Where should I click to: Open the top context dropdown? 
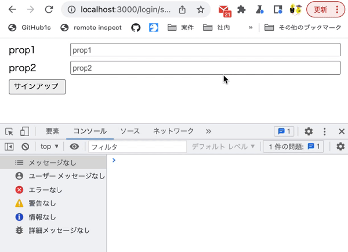(x=49, y=147)
